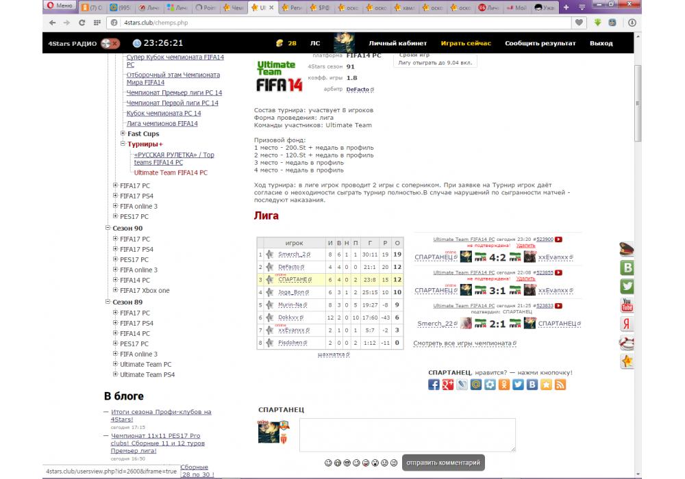Reload the page with the refresh icon

coord(82,23)
